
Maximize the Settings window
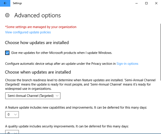coord(146,3)
